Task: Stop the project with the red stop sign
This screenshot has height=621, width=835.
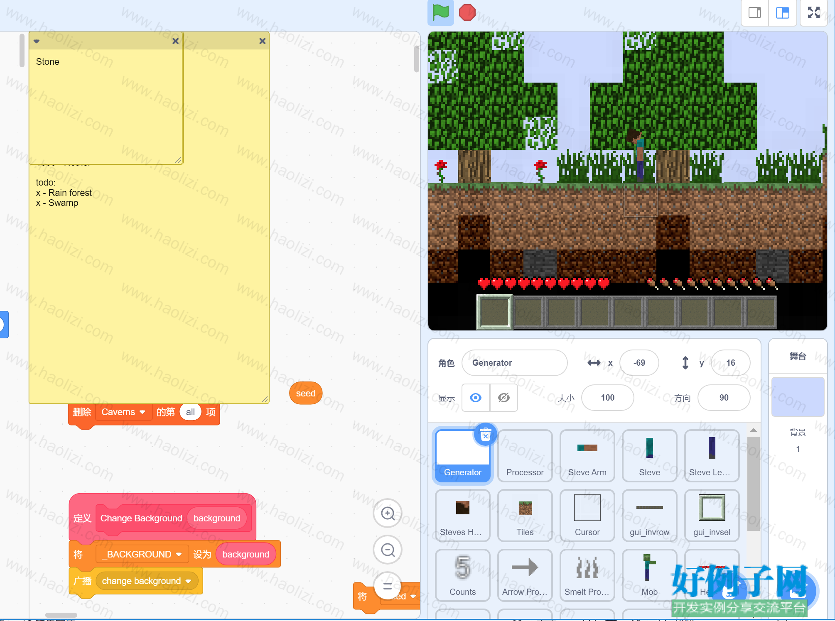Action: coord(467,12)
